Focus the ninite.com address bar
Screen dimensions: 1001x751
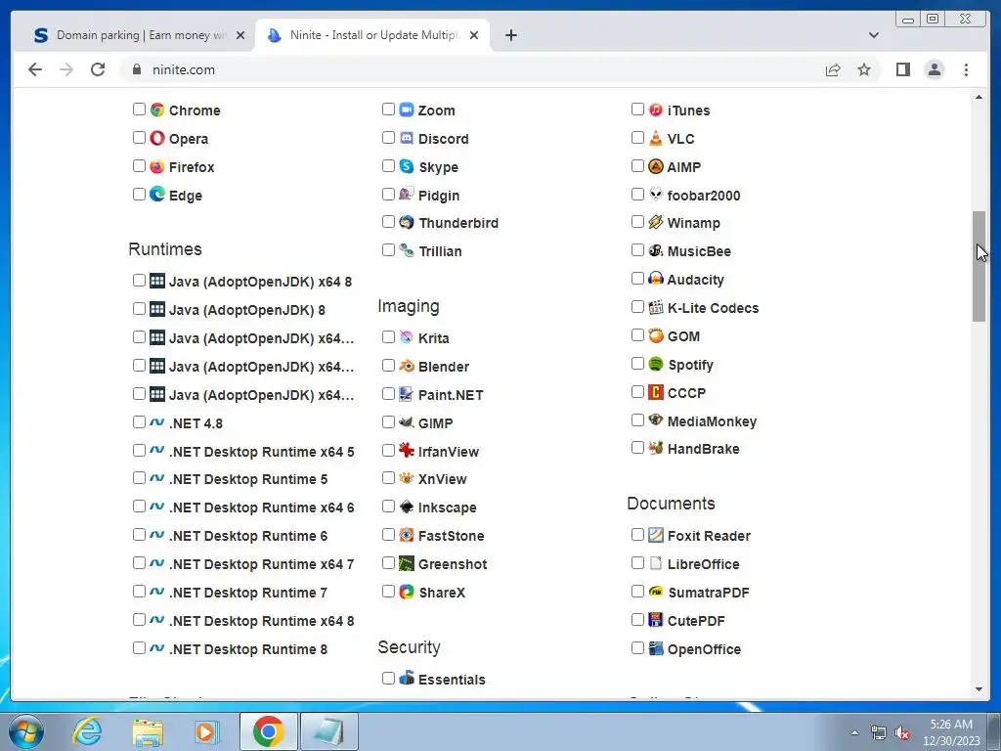tap(472, 69)
